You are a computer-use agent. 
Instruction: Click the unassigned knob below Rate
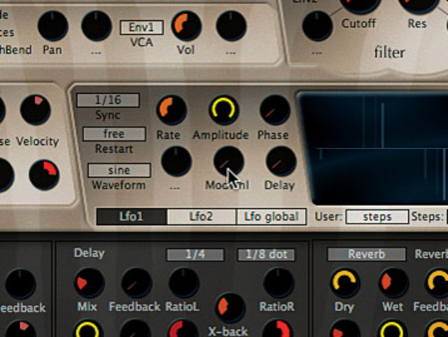[x=176, y=161]
